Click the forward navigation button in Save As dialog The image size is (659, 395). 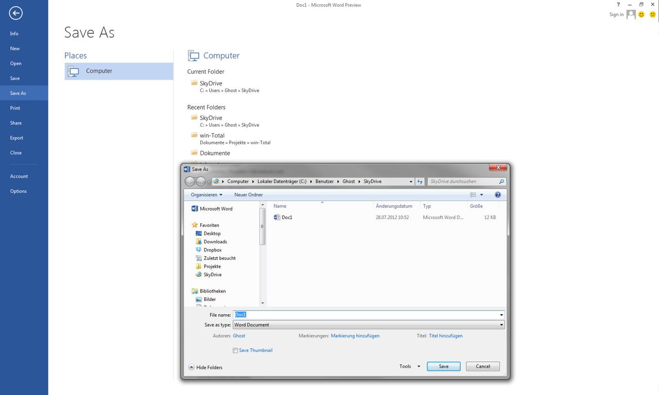click(201, 182)
